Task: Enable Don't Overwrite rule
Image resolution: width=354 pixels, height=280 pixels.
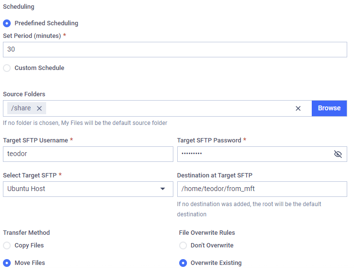Action: coord(183,245)
